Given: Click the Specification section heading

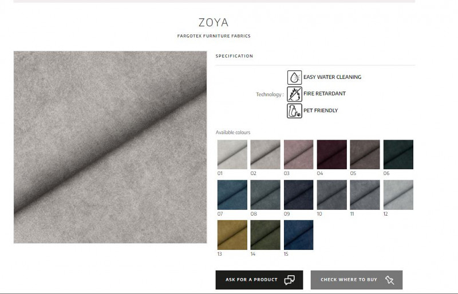Looking at the screenshot, I should click(x=234, y=56).
